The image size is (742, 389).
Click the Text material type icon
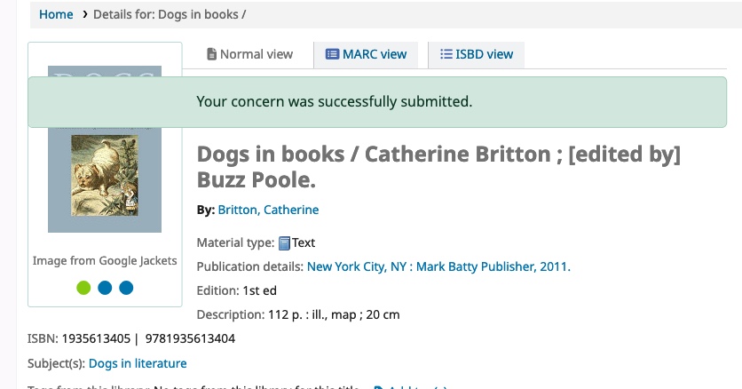click(284, 243)
